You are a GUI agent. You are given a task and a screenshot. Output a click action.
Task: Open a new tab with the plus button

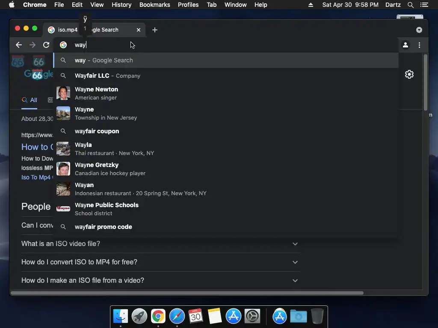pos(155,30)
